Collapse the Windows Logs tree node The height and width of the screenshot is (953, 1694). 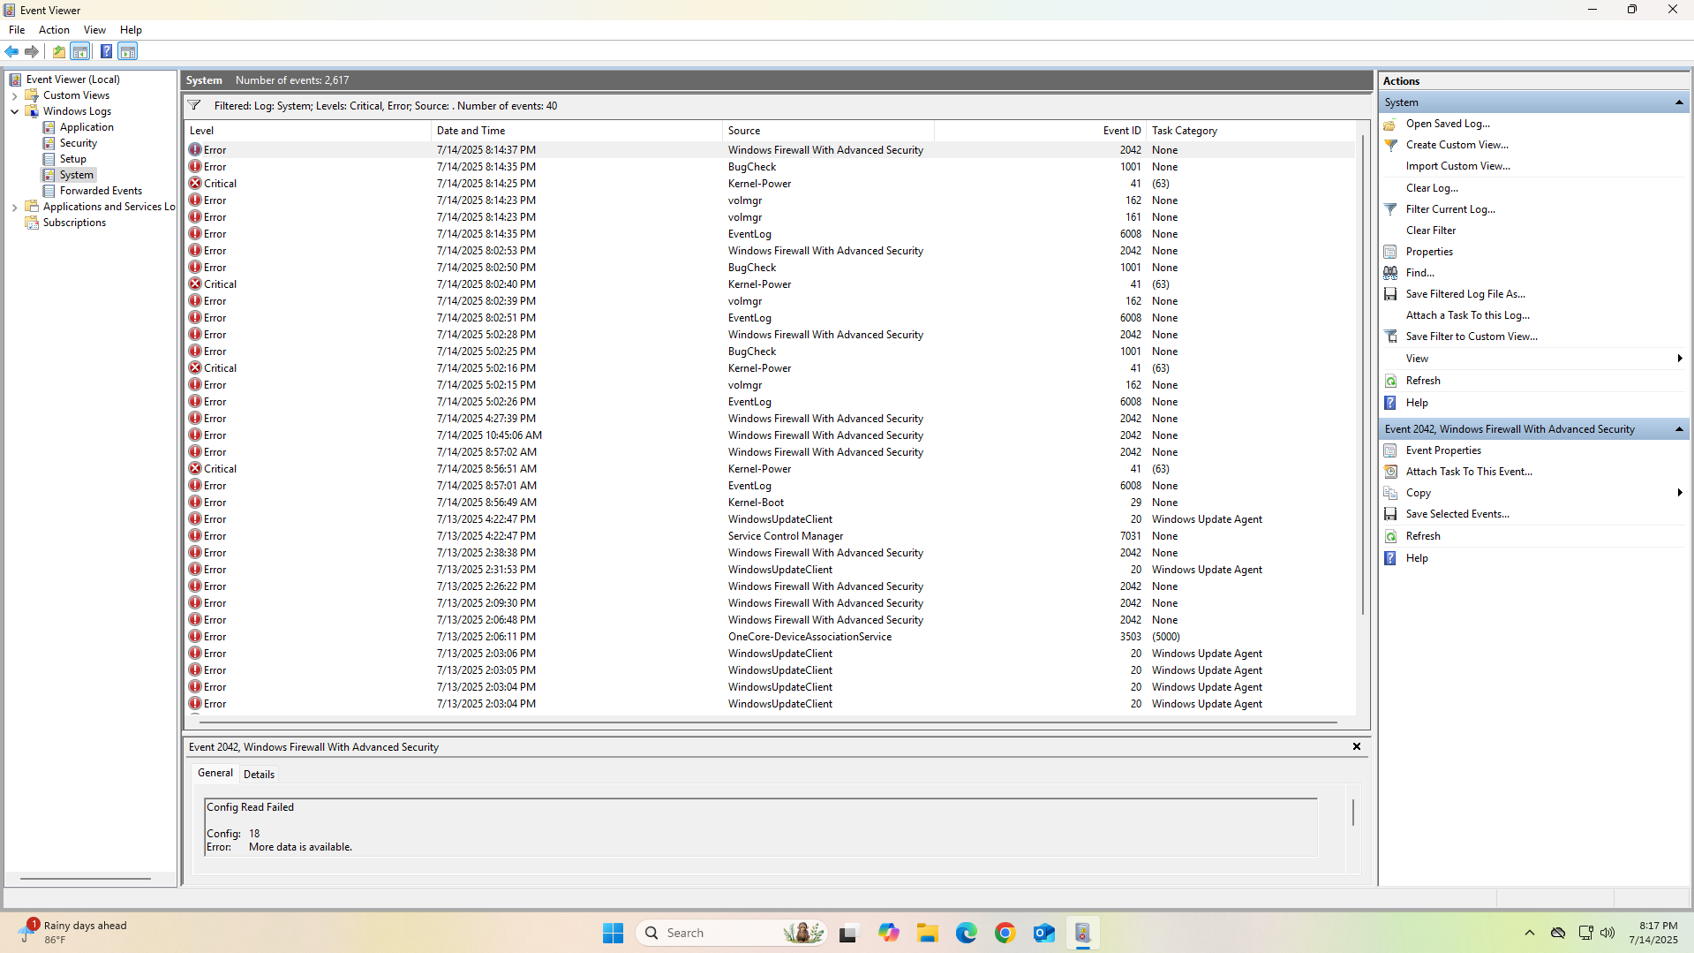[14, 111]
